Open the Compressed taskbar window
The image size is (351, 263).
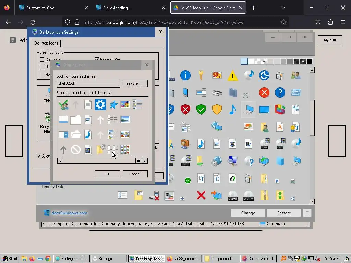(221, 259)
